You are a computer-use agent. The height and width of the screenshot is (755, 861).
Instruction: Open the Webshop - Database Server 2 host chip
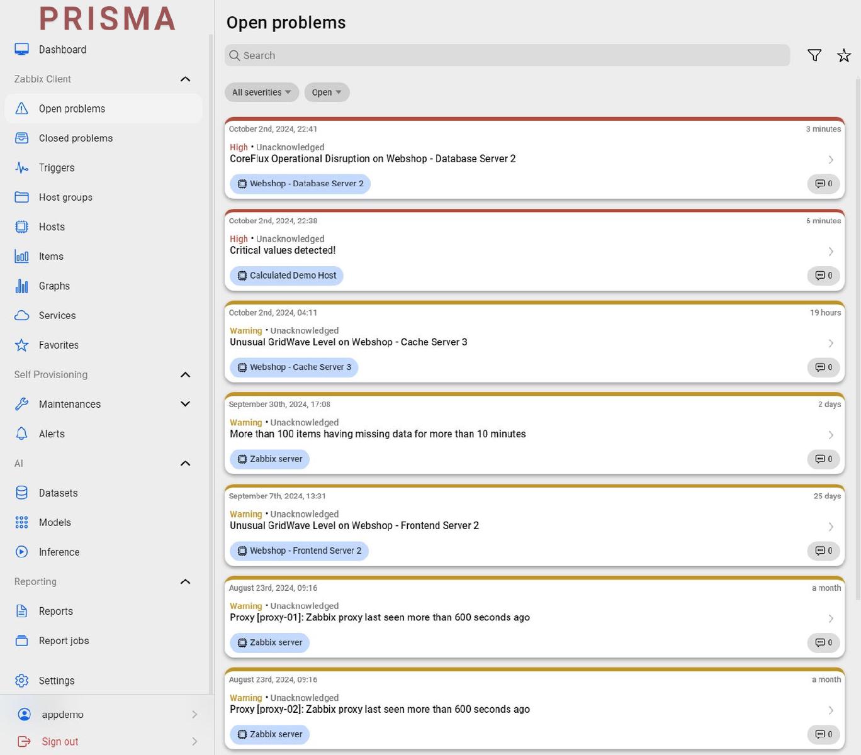tap(300, 184)
